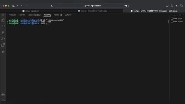Show Safari tab overview
This screenshot has width=185, height=104.
pos(181,6)
